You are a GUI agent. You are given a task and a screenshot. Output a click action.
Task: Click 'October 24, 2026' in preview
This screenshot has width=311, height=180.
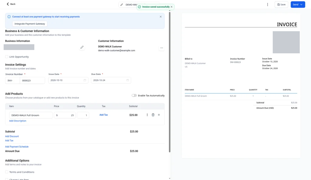coord(270,68)
